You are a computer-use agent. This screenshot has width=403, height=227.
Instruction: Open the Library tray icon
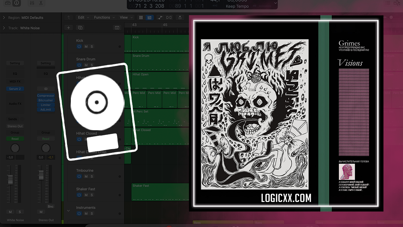tap(8, 3)
